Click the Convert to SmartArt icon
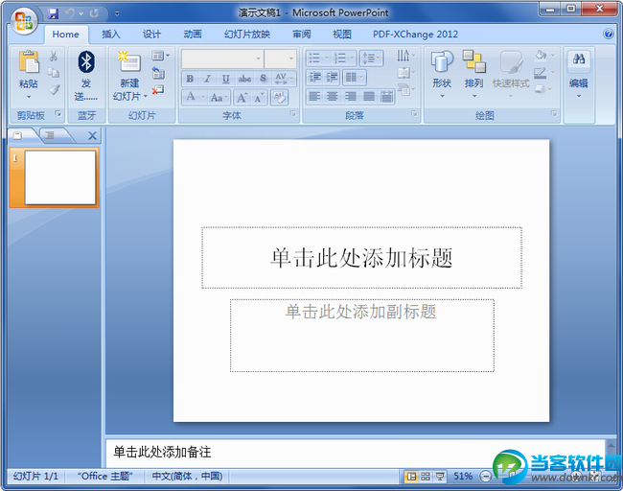This screenshot has height=491, width=623. (x=405, y=89)
